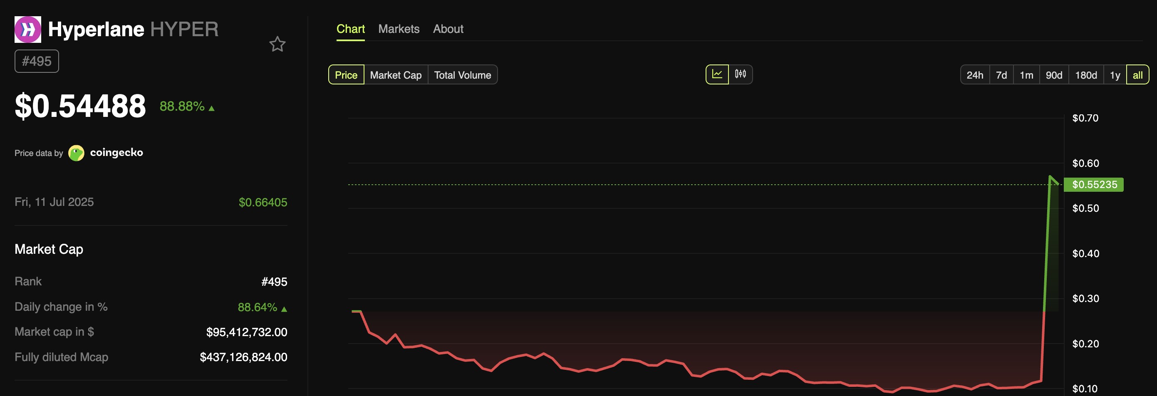
Task: Click the $0.54488 price value
Action: 80,106
